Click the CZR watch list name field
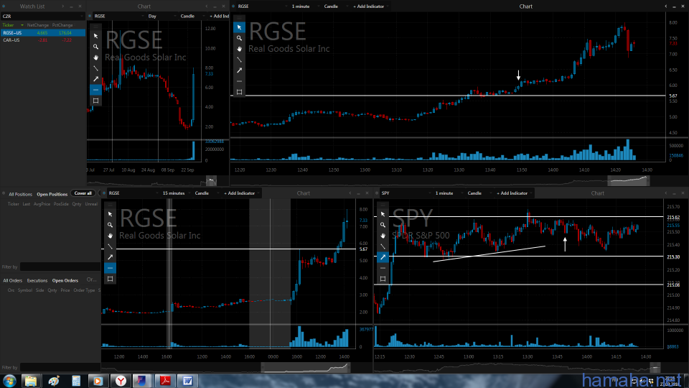The width and height of the screenshot is (689, 388). coord(42,17)
